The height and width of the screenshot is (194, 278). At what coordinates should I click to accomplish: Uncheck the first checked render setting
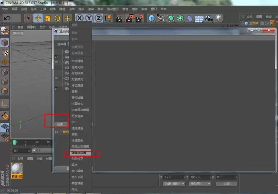(56, 57)
